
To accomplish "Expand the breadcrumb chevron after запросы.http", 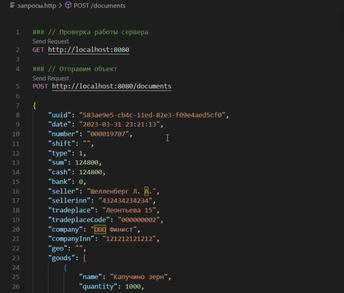I will pyautogui.click(x=60, y=6).
